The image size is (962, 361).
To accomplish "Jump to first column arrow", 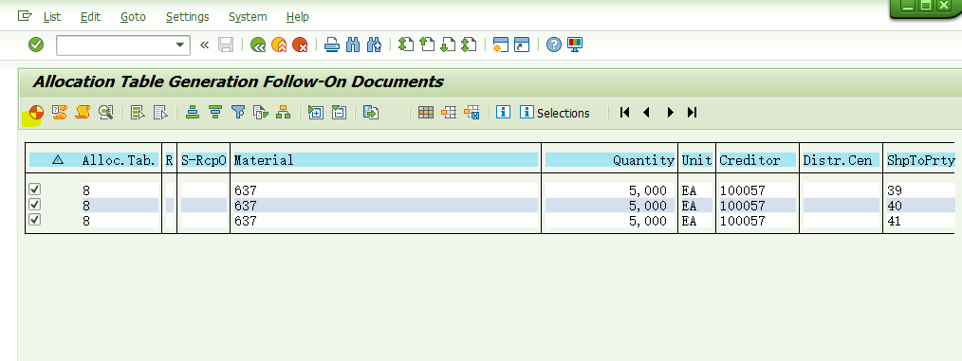I will [x=624, y=112].
